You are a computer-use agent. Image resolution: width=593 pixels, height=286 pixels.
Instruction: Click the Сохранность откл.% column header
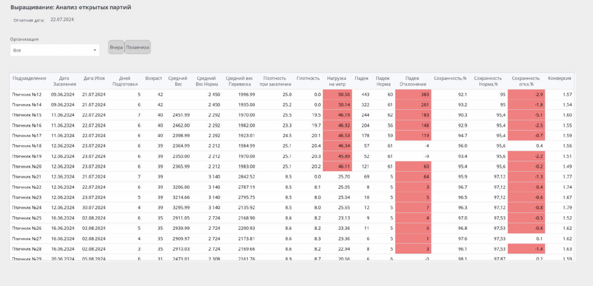point(526,81)
